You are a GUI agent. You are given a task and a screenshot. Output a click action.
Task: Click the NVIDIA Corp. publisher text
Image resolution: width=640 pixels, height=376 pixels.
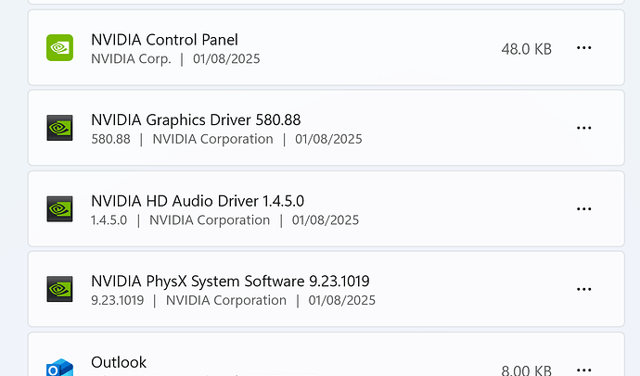coord(131,59)
